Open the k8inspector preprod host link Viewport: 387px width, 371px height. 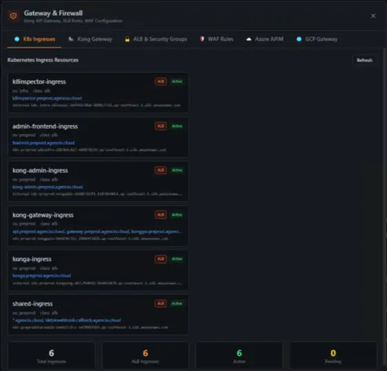click(47, 98)
